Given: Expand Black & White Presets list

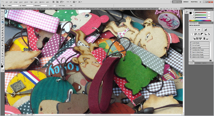Looking at the screenshot, I should point(191,52).
